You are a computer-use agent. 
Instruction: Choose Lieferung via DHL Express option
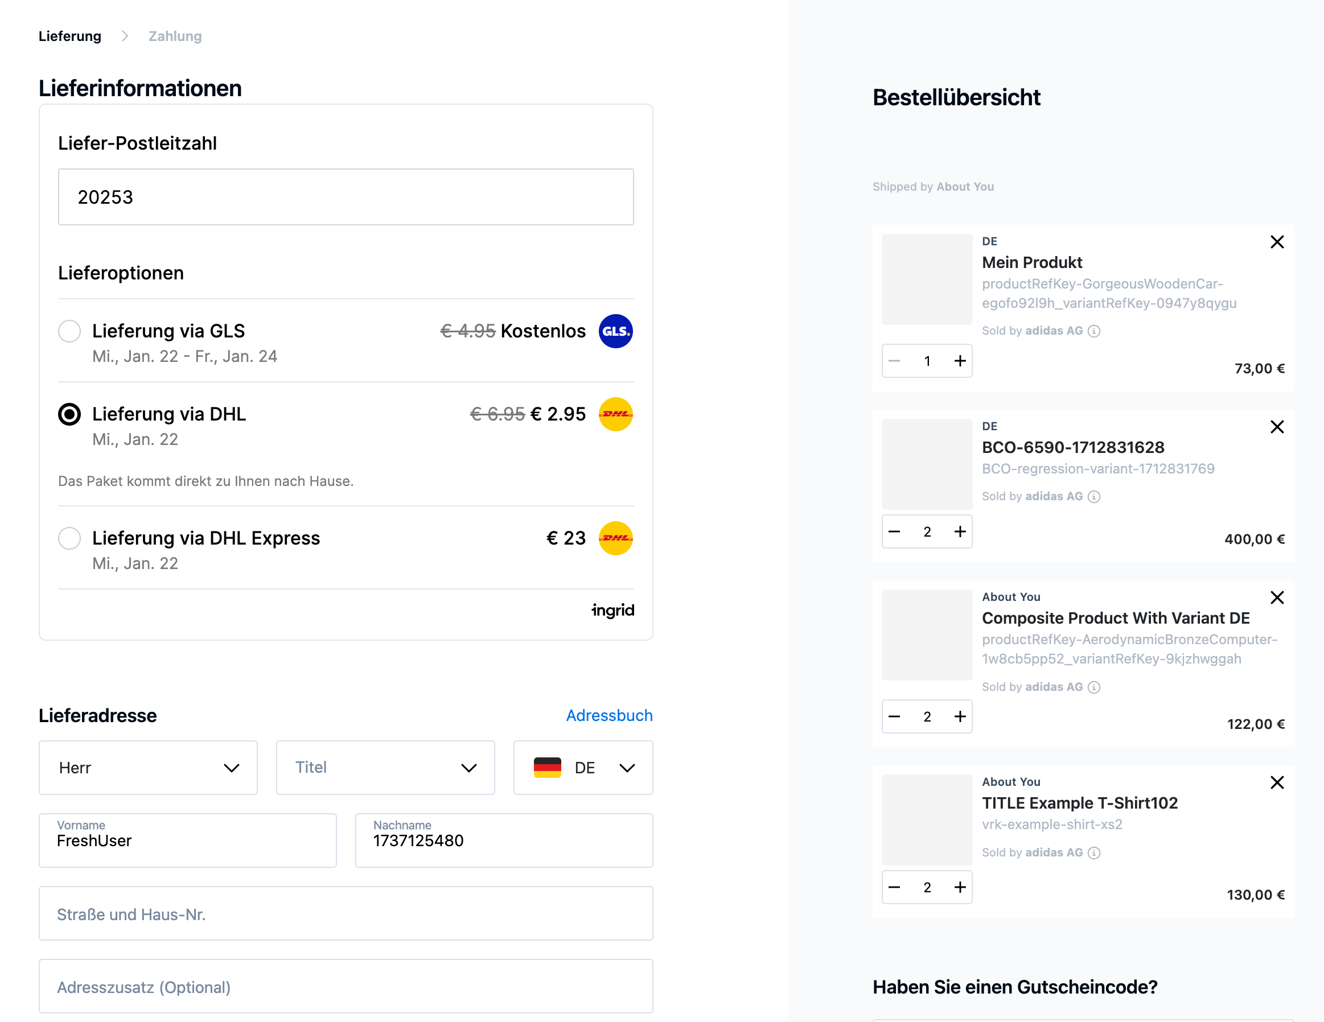(69, 538)
